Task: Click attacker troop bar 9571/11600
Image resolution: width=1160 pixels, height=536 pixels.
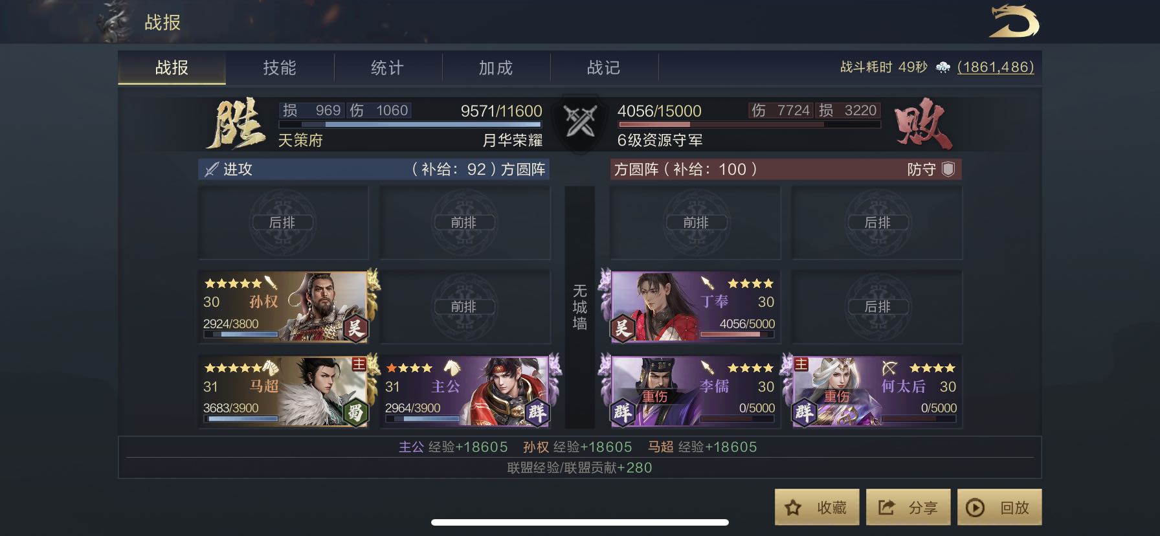Action: tap(410, 124)
